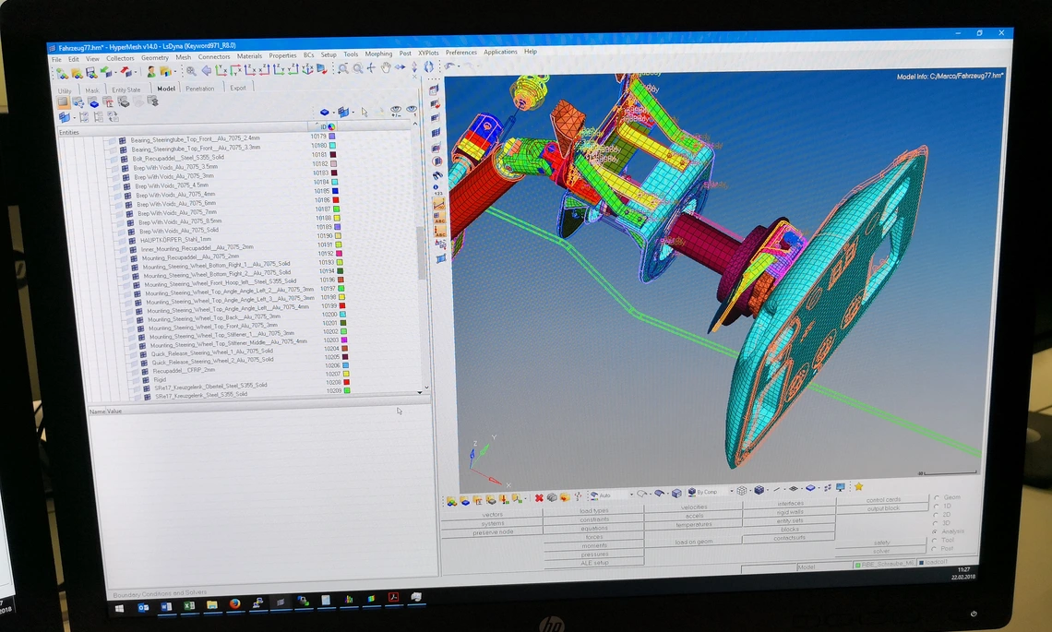Select the 3D radio button
1052x632 pixels.
pyautogui.click(x=935, y=523)
